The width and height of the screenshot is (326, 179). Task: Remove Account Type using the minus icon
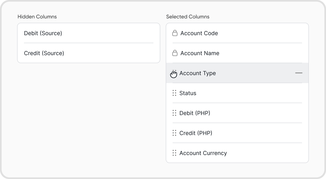point(299,73)
